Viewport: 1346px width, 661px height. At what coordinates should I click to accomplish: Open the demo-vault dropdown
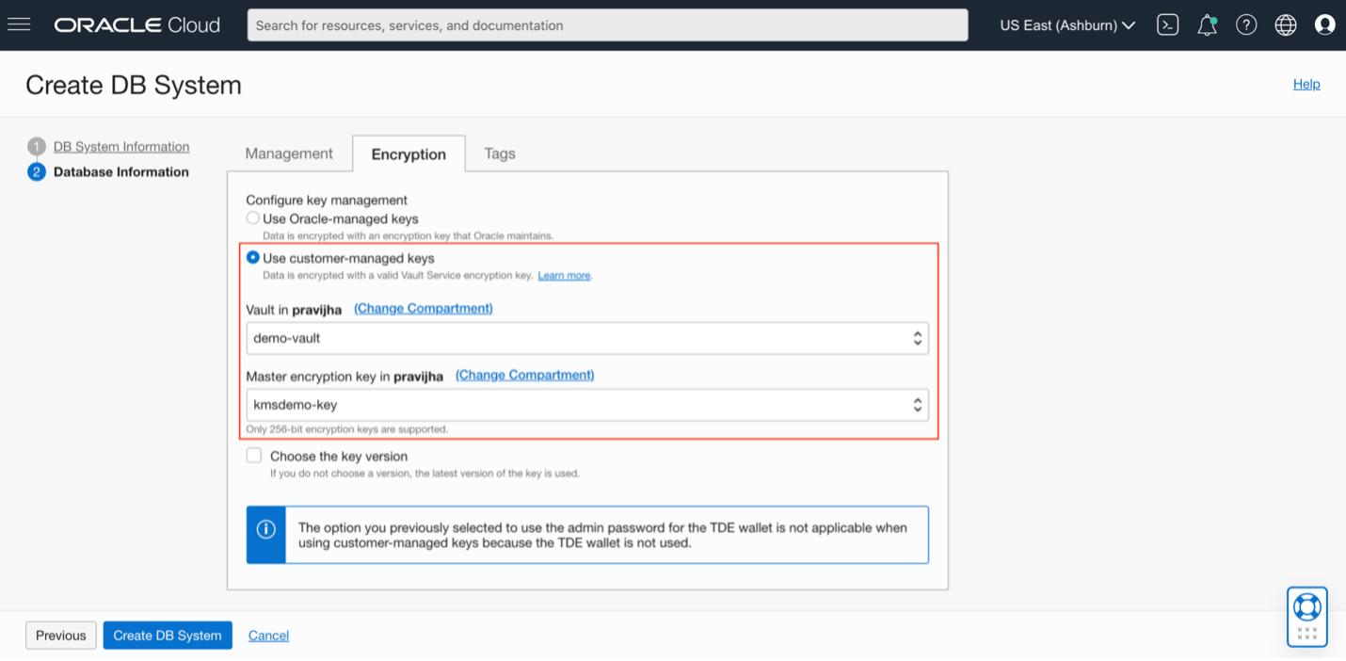(587, 339)
